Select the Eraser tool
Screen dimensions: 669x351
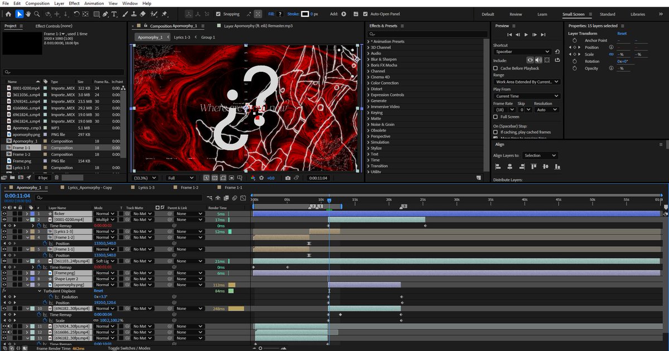tap(143, 14)
